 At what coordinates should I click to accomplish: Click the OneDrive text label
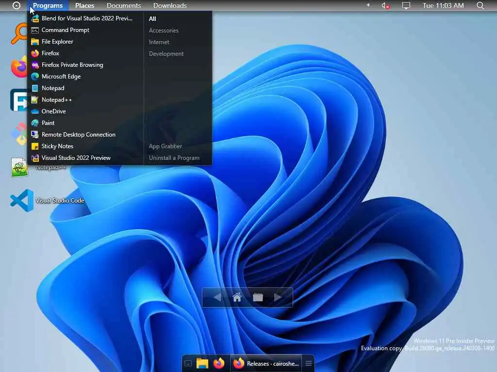pos(53,111)
